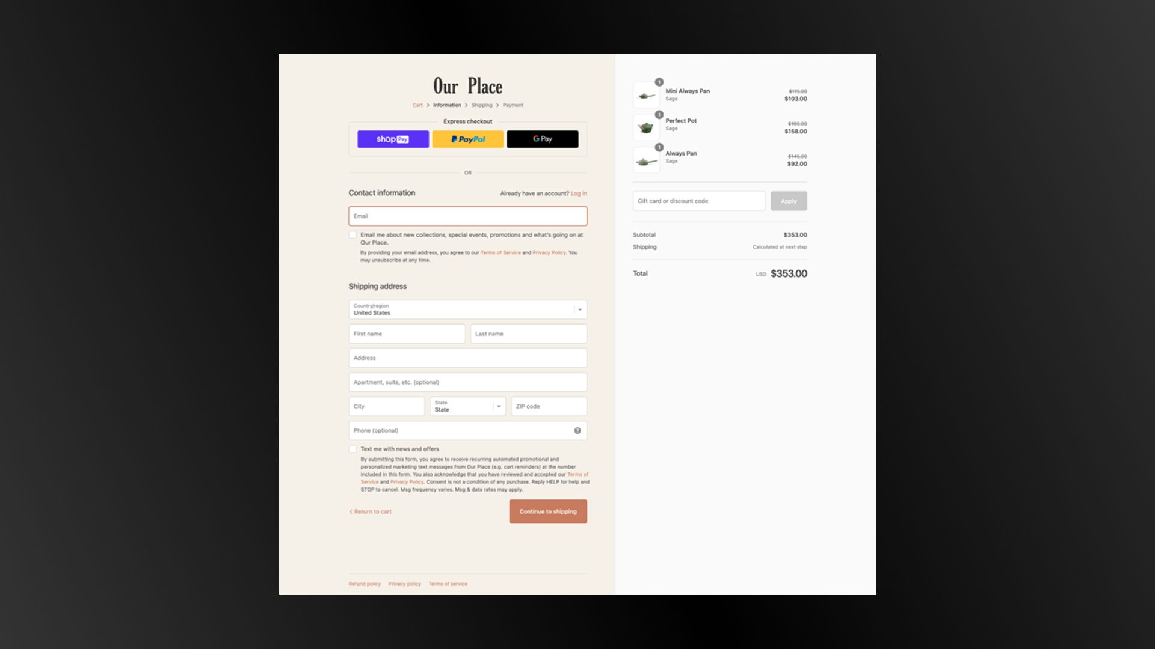Click the Our Place logo
The height and width of the screenshot is (649, 1155).
[x=467, y=86]
